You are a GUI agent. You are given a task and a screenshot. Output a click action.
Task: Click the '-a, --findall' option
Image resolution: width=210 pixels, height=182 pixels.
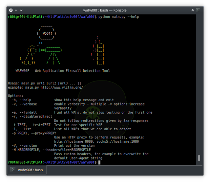pos(24,112)
